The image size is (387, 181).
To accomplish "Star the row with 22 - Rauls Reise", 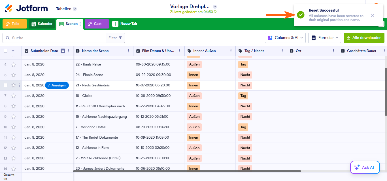I will tap(14, 65).
